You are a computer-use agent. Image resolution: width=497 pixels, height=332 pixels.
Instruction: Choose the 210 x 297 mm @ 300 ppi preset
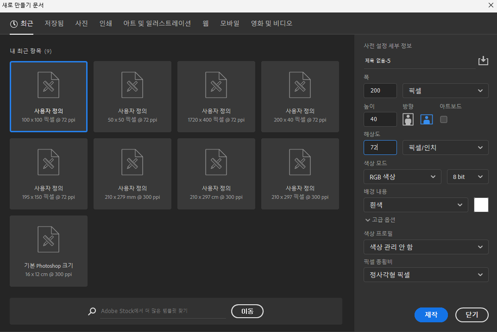click(132, 173)
